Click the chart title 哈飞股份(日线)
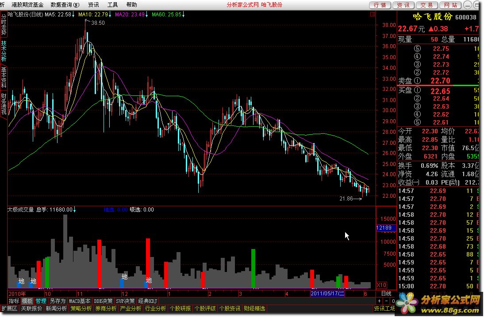The height and width of the screenshot is (317, 484). pos(26,15)
